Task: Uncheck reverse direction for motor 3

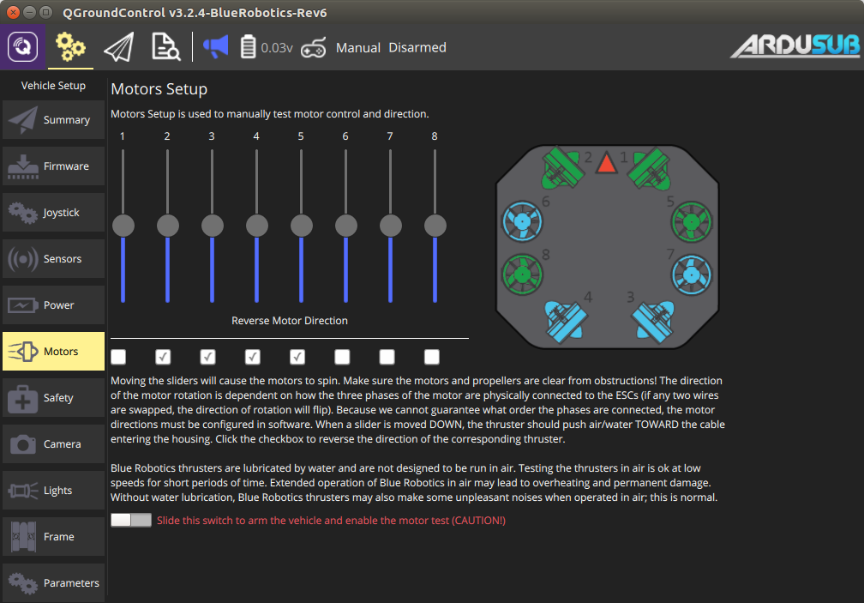Action: pos(207,357)
